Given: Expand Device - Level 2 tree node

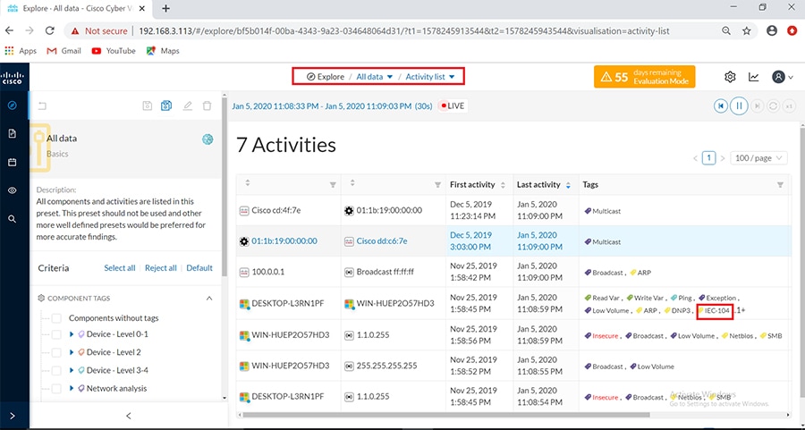Looking at the screenshot, I should point(72,352).
